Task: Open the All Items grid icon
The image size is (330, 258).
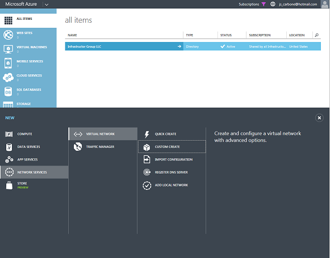Action: point(9,20)
